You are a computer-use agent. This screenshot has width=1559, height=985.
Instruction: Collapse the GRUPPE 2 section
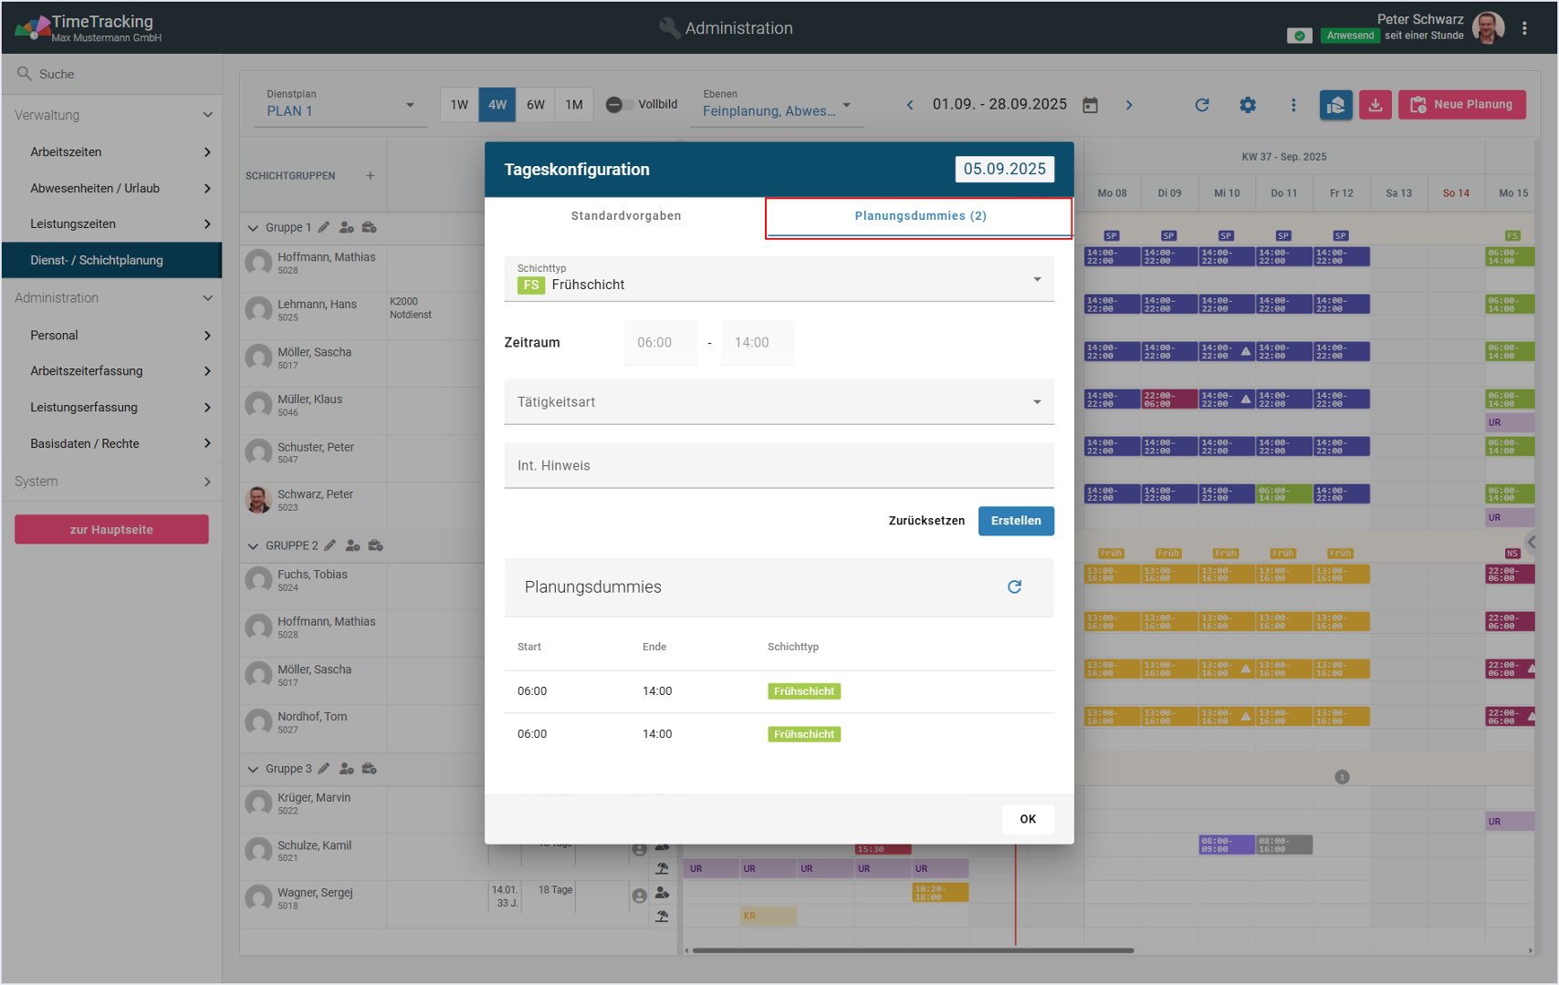click(253, 546)
